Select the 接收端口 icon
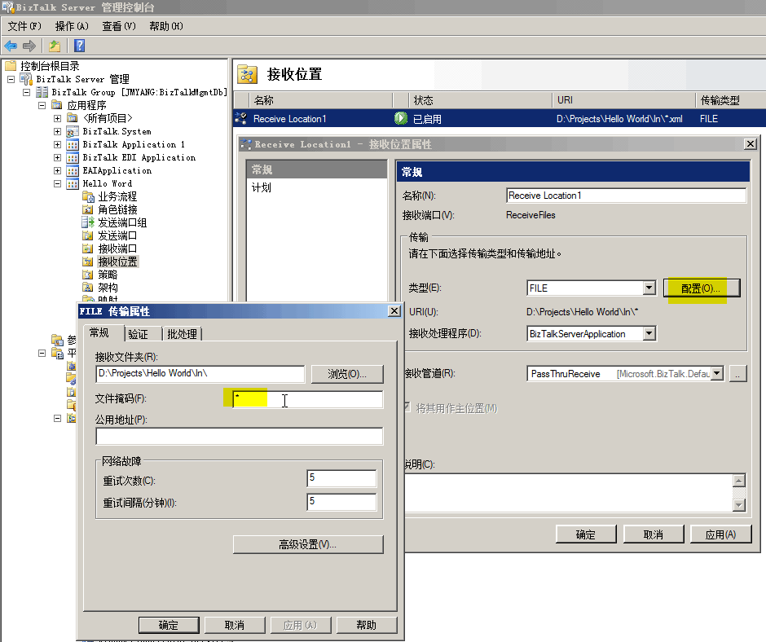The width and height of the screenshot is (766, 642). tap(88, 248)
